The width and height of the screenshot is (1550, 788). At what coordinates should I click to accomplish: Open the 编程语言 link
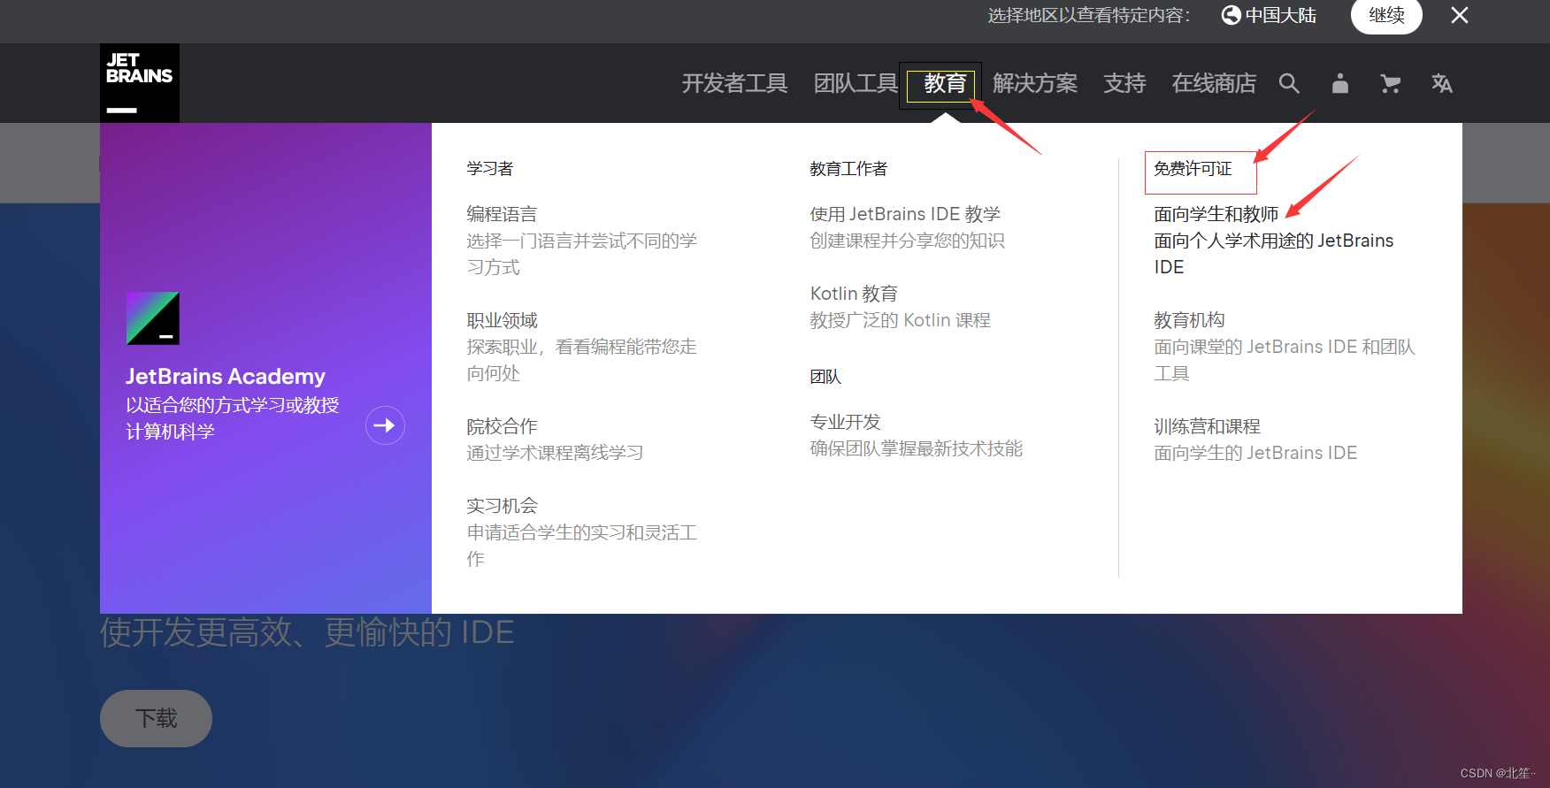[x=502, y=214]
